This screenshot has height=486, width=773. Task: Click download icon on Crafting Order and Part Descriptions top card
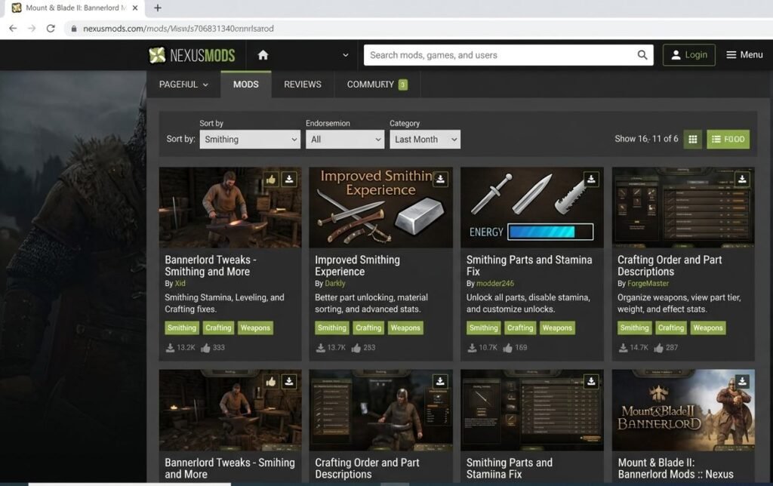pyautogui.click(x=742, y=180)
